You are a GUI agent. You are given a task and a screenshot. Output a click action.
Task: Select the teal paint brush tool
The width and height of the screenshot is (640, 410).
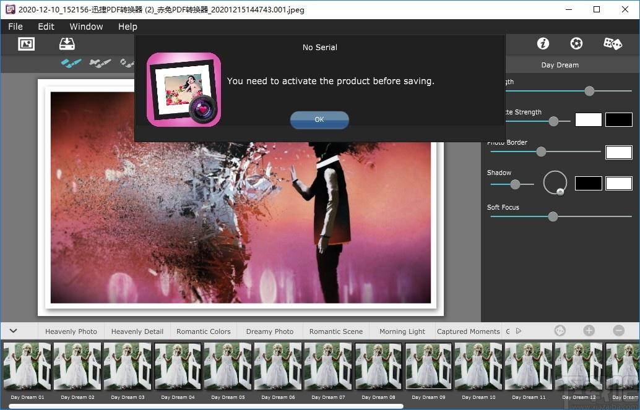click(71, 63)
